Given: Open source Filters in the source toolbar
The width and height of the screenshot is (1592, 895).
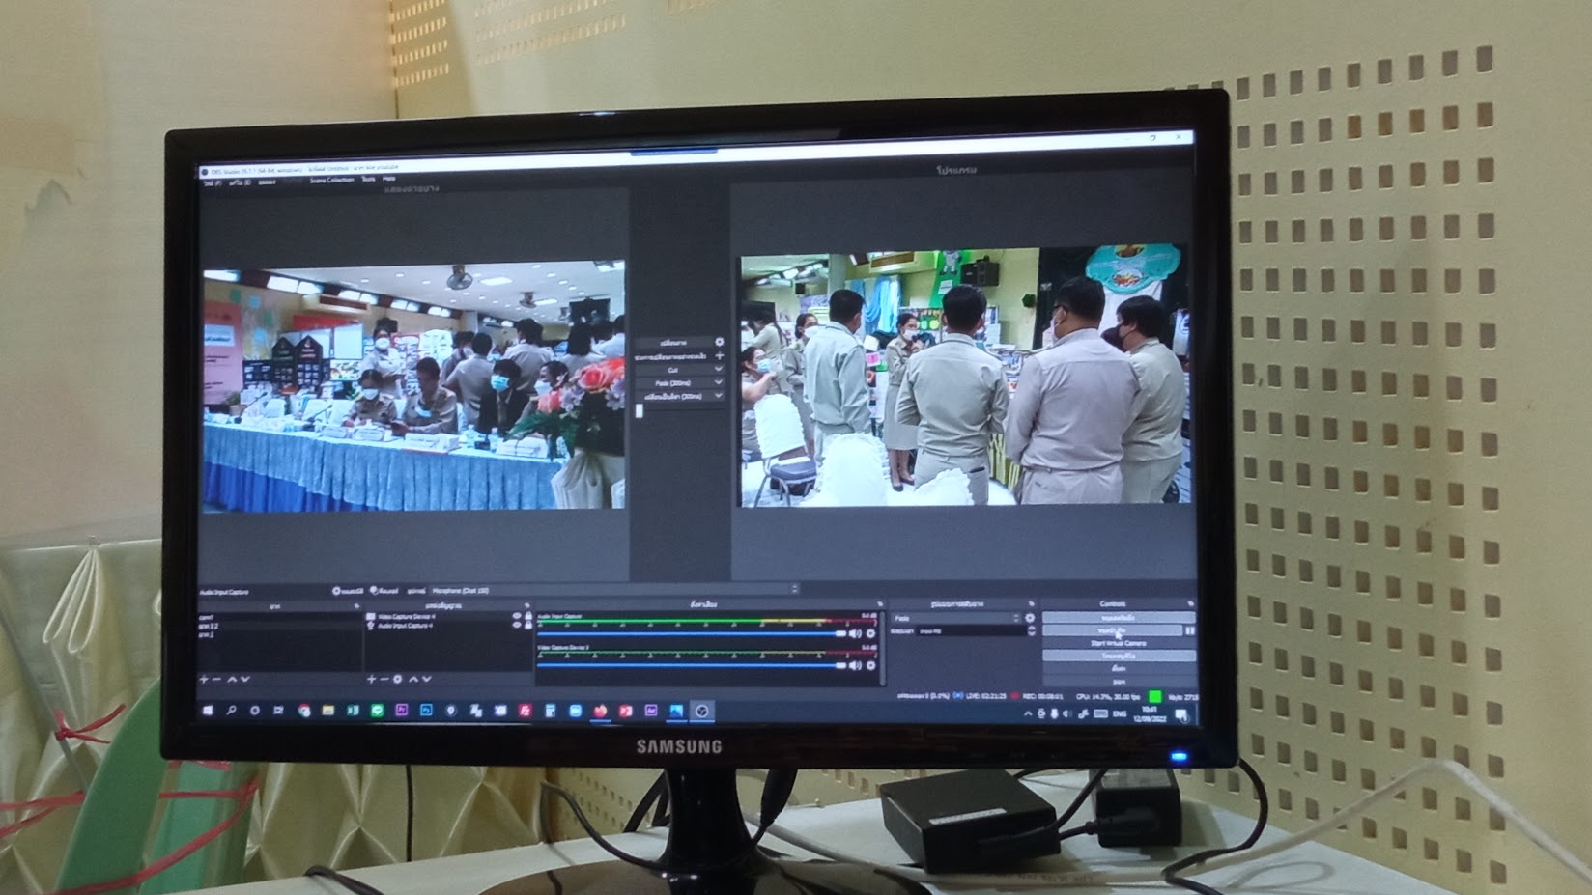Looking at the screenshot, I should point(384,591).
